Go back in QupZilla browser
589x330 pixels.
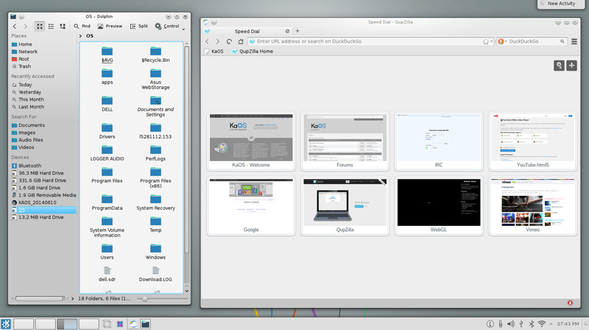(x=207, y=42)
